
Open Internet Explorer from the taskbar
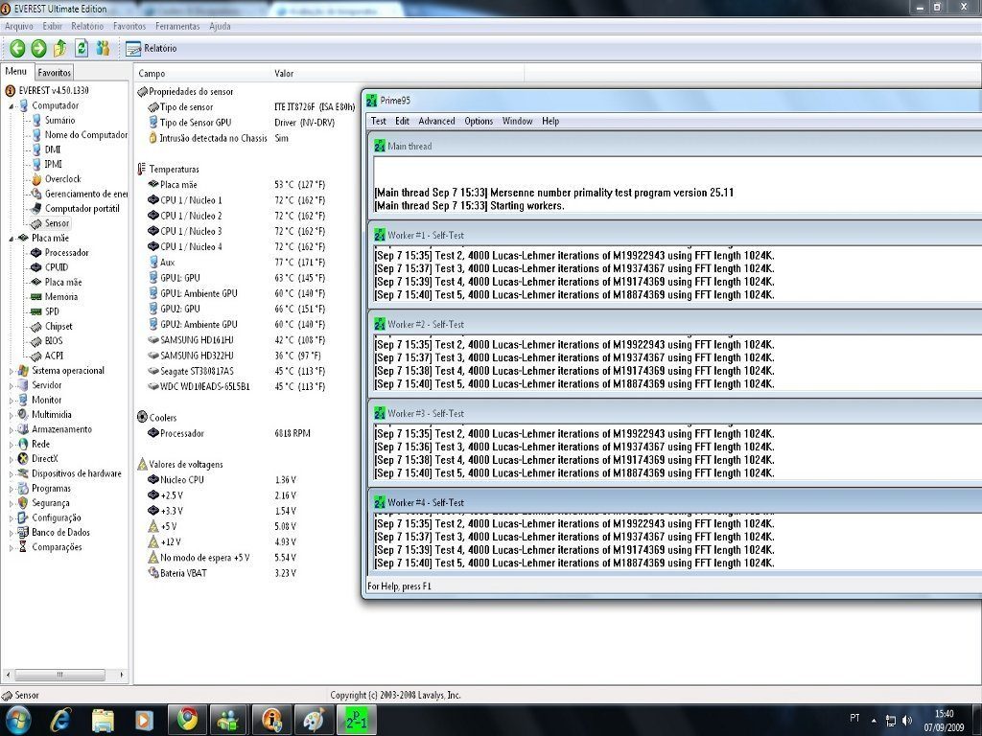pos(60,721)
